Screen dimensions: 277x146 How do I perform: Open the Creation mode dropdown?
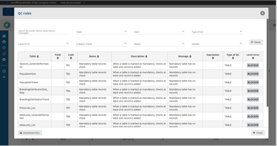tap(101, 44)
